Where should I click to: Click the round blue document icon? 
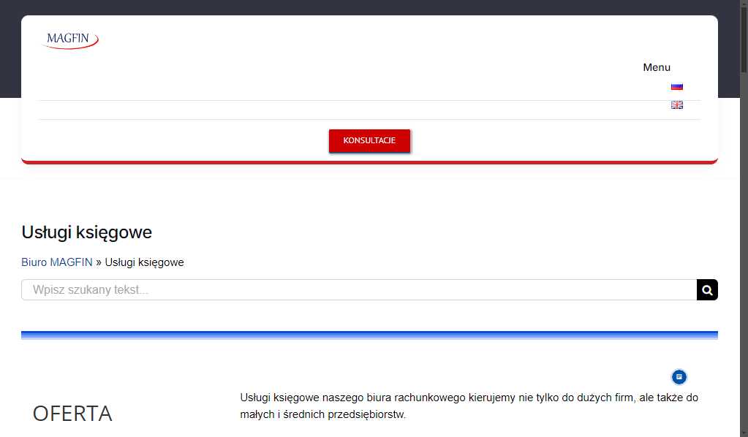pyautogui.click(x=679, y=377)
